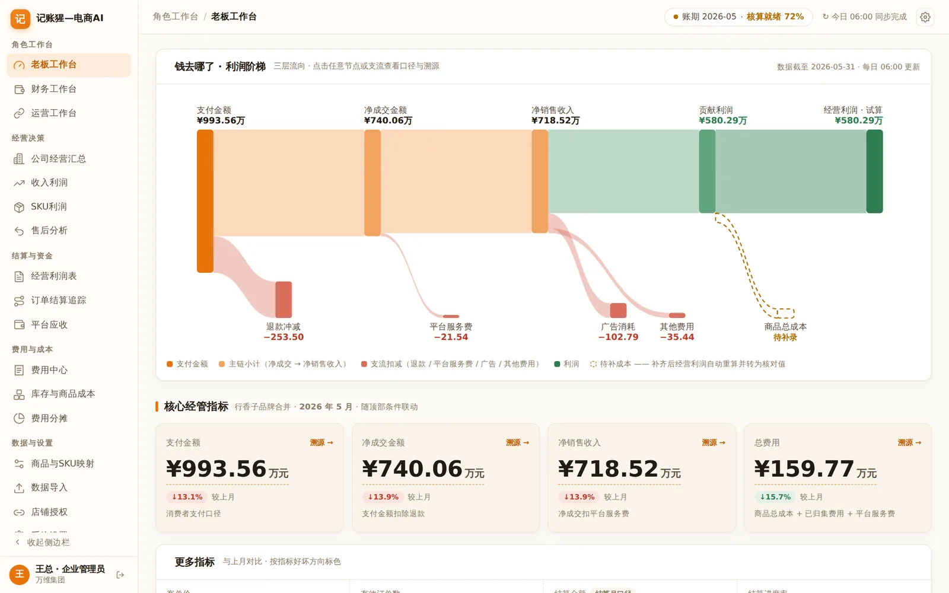Click the 其他费用 −35.44 label

(677, 331)
